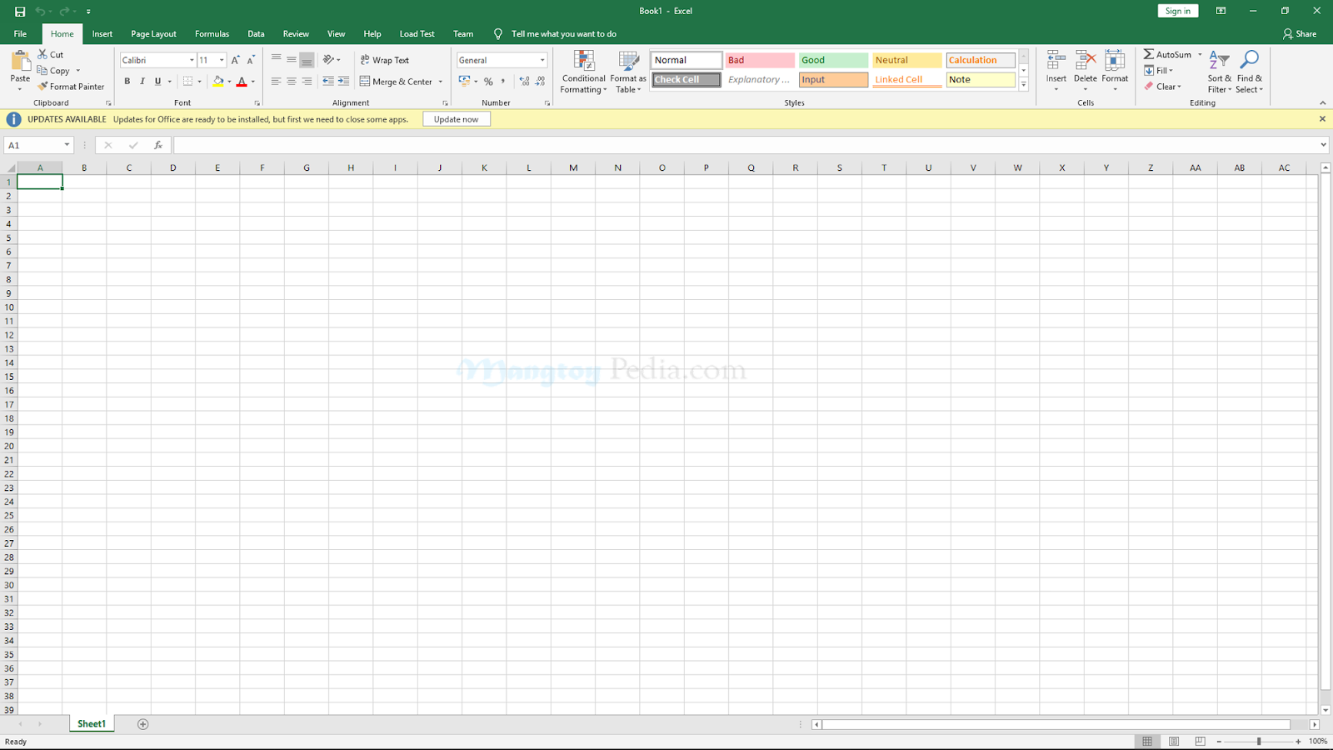Open the font name dropdown
The height and width of the screenshot is (750, 1333).
pos(191,59)
